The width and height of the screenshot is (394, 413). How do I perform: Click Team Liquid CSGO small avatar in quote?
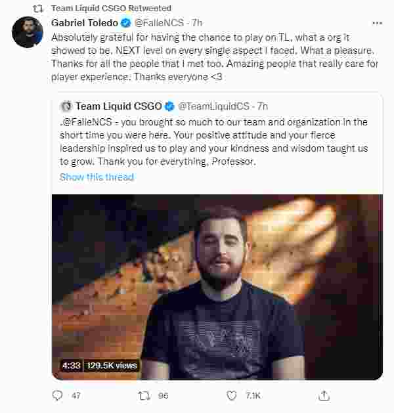(x=66, y=106)
